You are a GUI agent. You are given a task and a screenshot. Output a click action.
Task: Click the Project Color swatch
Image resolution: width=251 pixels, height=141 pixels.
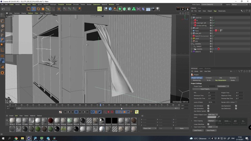tap(212, 117)
